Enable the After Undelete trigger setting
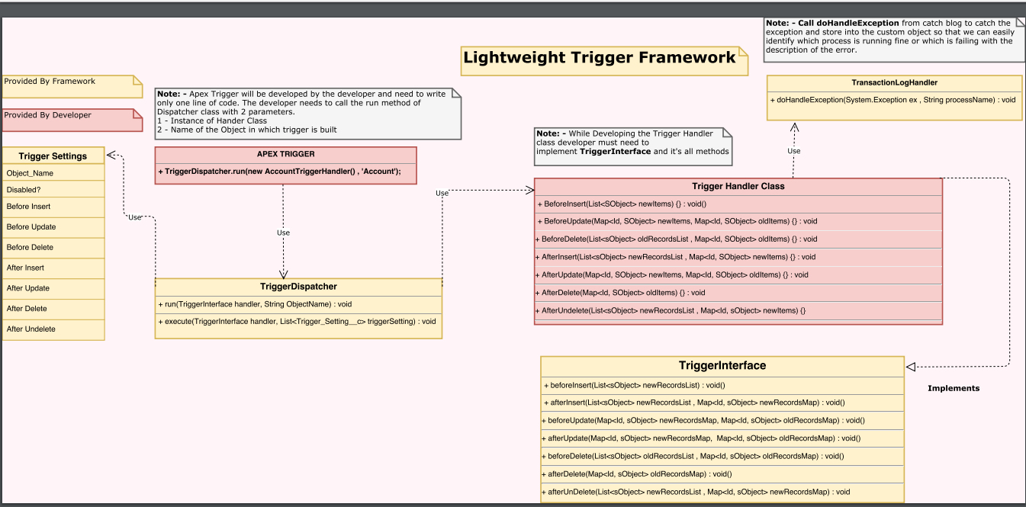 53,329
